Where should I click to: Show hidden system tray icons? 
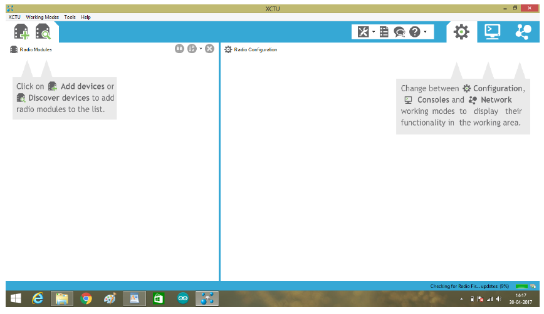click(x=461, y=299)
